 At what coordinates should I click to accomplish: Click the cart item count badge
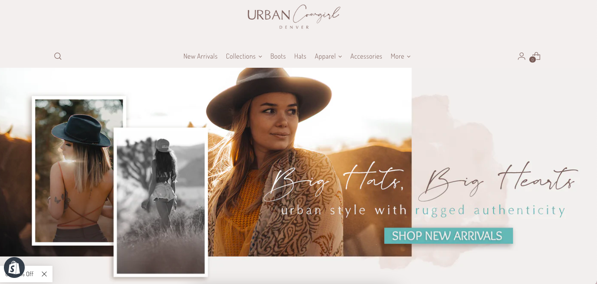532,59
